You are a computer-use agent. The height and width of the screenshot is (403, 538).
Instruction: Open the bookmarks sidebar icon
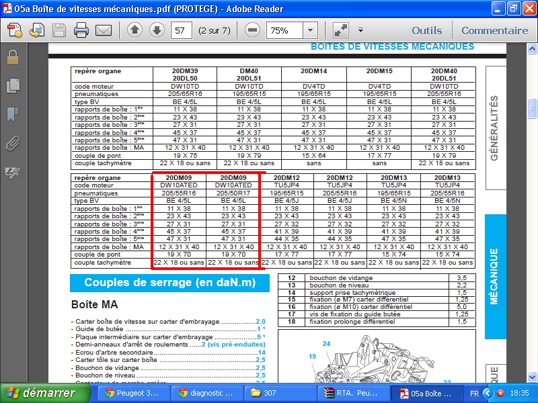(x=13, y=114)
